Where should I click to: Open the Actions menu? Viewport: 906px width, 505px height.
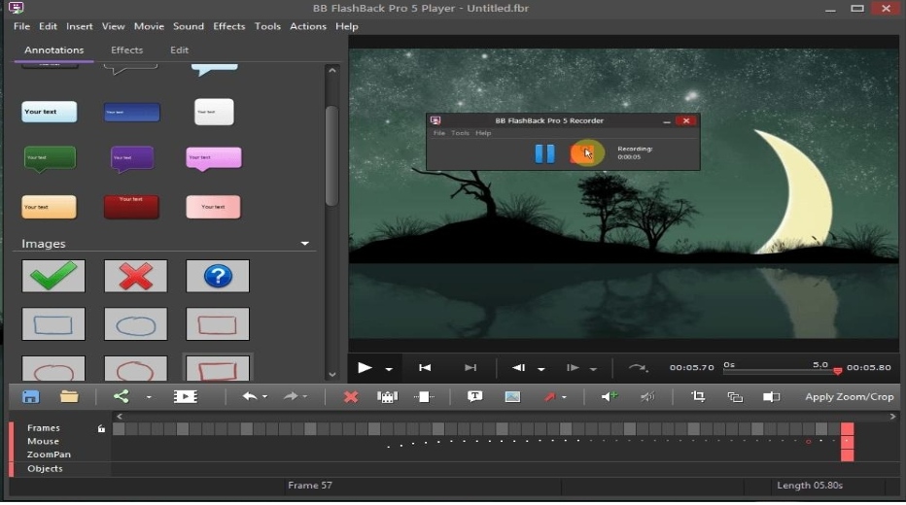pos(308,26)
